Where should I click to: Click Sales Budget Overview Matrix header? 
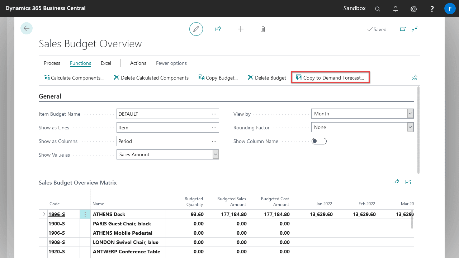78,182
